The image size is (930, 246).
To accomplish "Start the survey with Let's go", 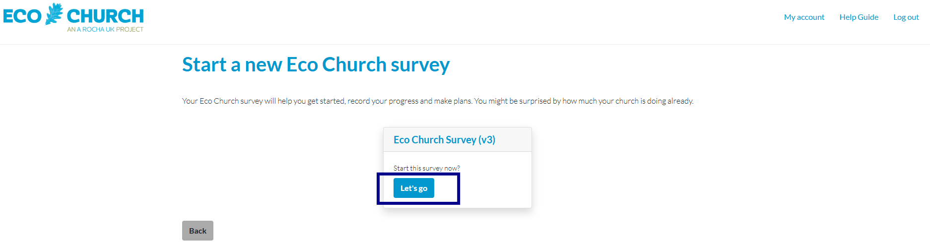I will click(x=414, y=188).
